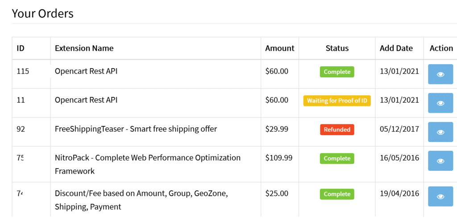
Task: Select Opencart Rest API in the waiting row
Action: pyautogui.click(x=86, y=100)
